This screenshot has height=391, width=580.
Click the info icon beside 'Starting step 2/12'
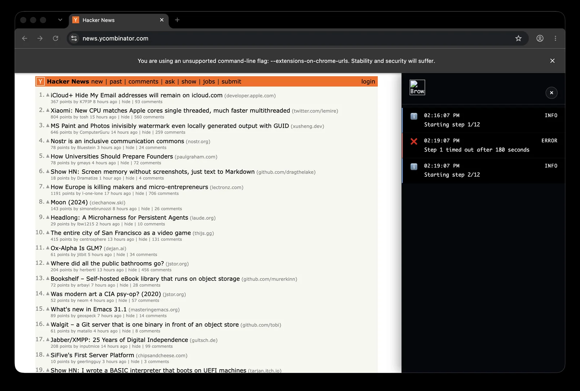pyautogui.click(x=414, y=166)
